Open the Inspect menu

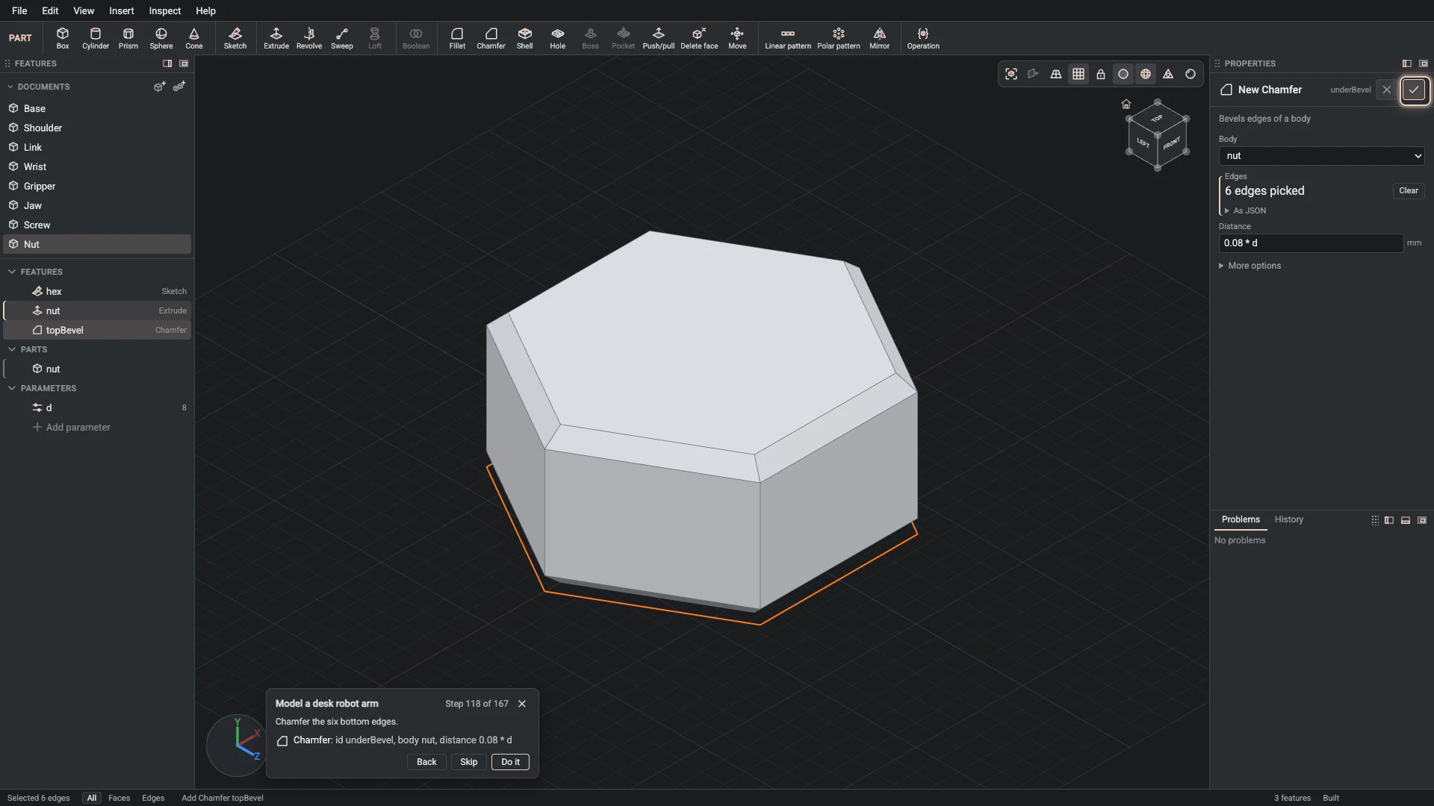(165, 10)
